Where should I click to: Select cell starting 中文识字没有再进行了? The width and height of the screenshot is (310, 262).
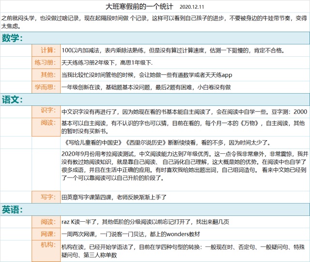(185, 112)
